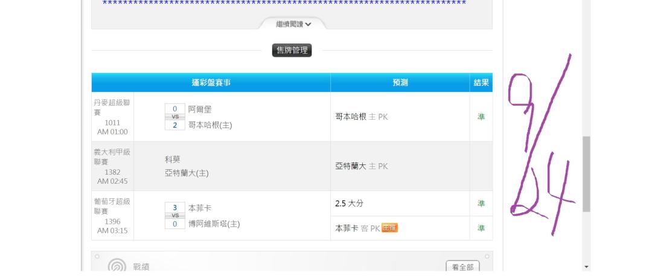652x278 pixels.
Task: Click the vs label in 阿爾堡 match
Action: tap(175, 117)
